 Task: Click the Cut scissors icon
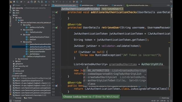tap(28, 2)
